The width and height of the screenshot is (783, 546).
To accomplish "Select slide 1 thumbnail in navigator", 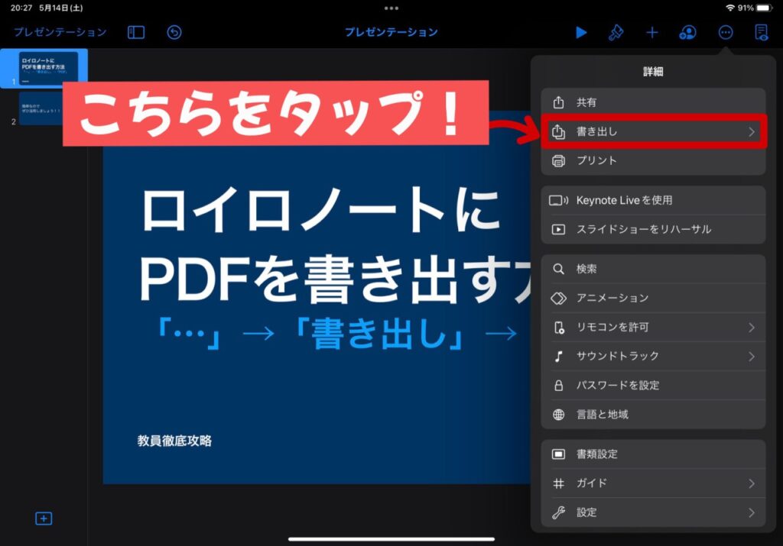I will (x=48, y=68).
